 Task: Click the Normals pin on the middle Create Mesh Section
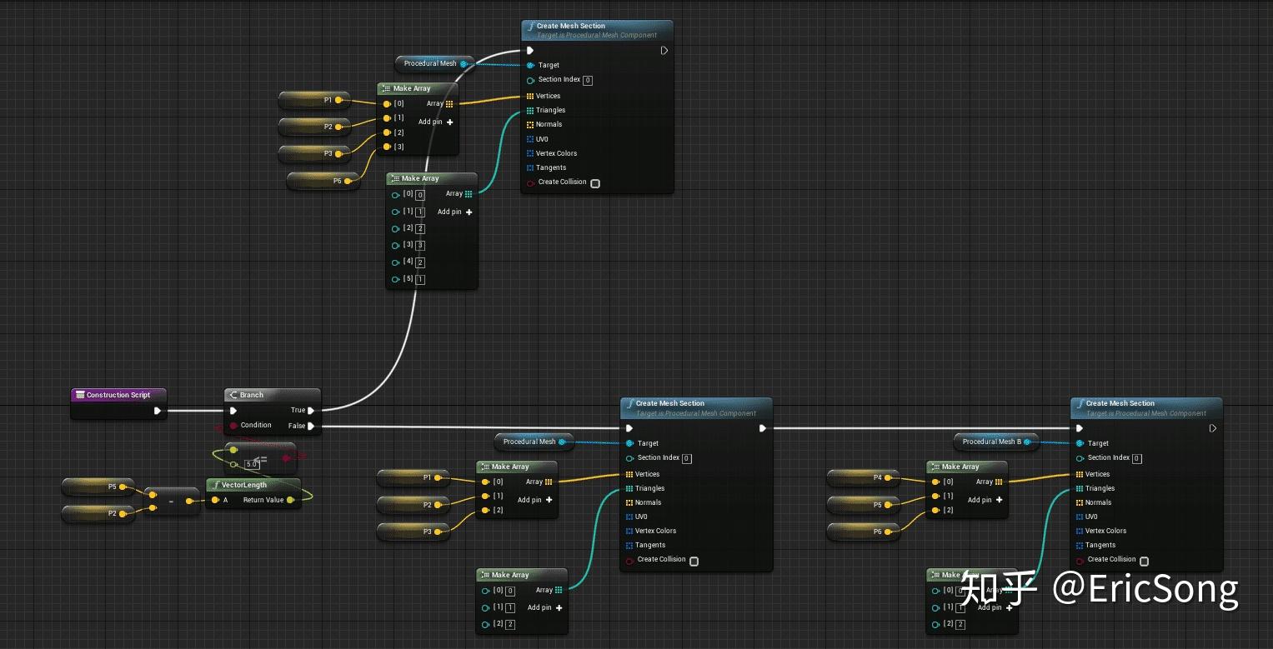tap(630, 502)
